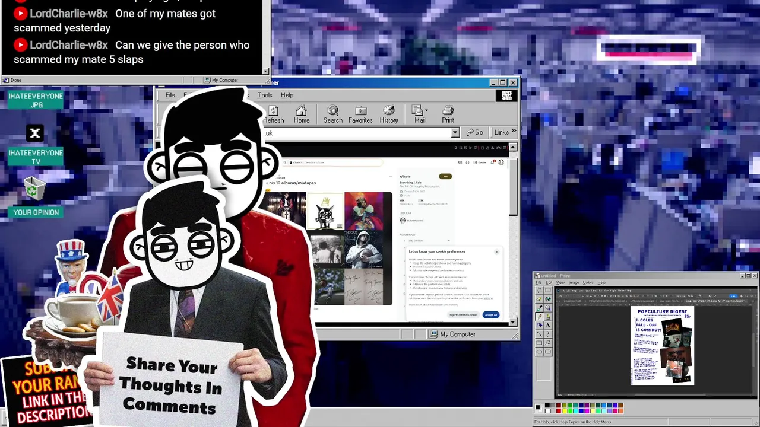Click the IHATEEVERYONE.JPG desktop label
The image size is (760, 427).
tap(36, 100)
